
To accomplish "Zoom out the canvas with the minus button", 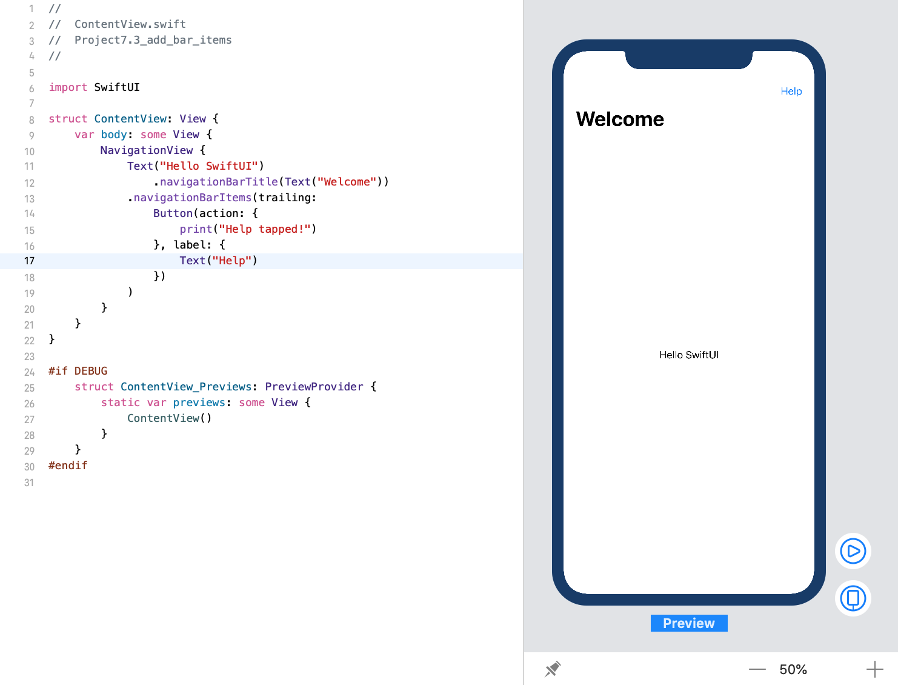I will [757, 669].
